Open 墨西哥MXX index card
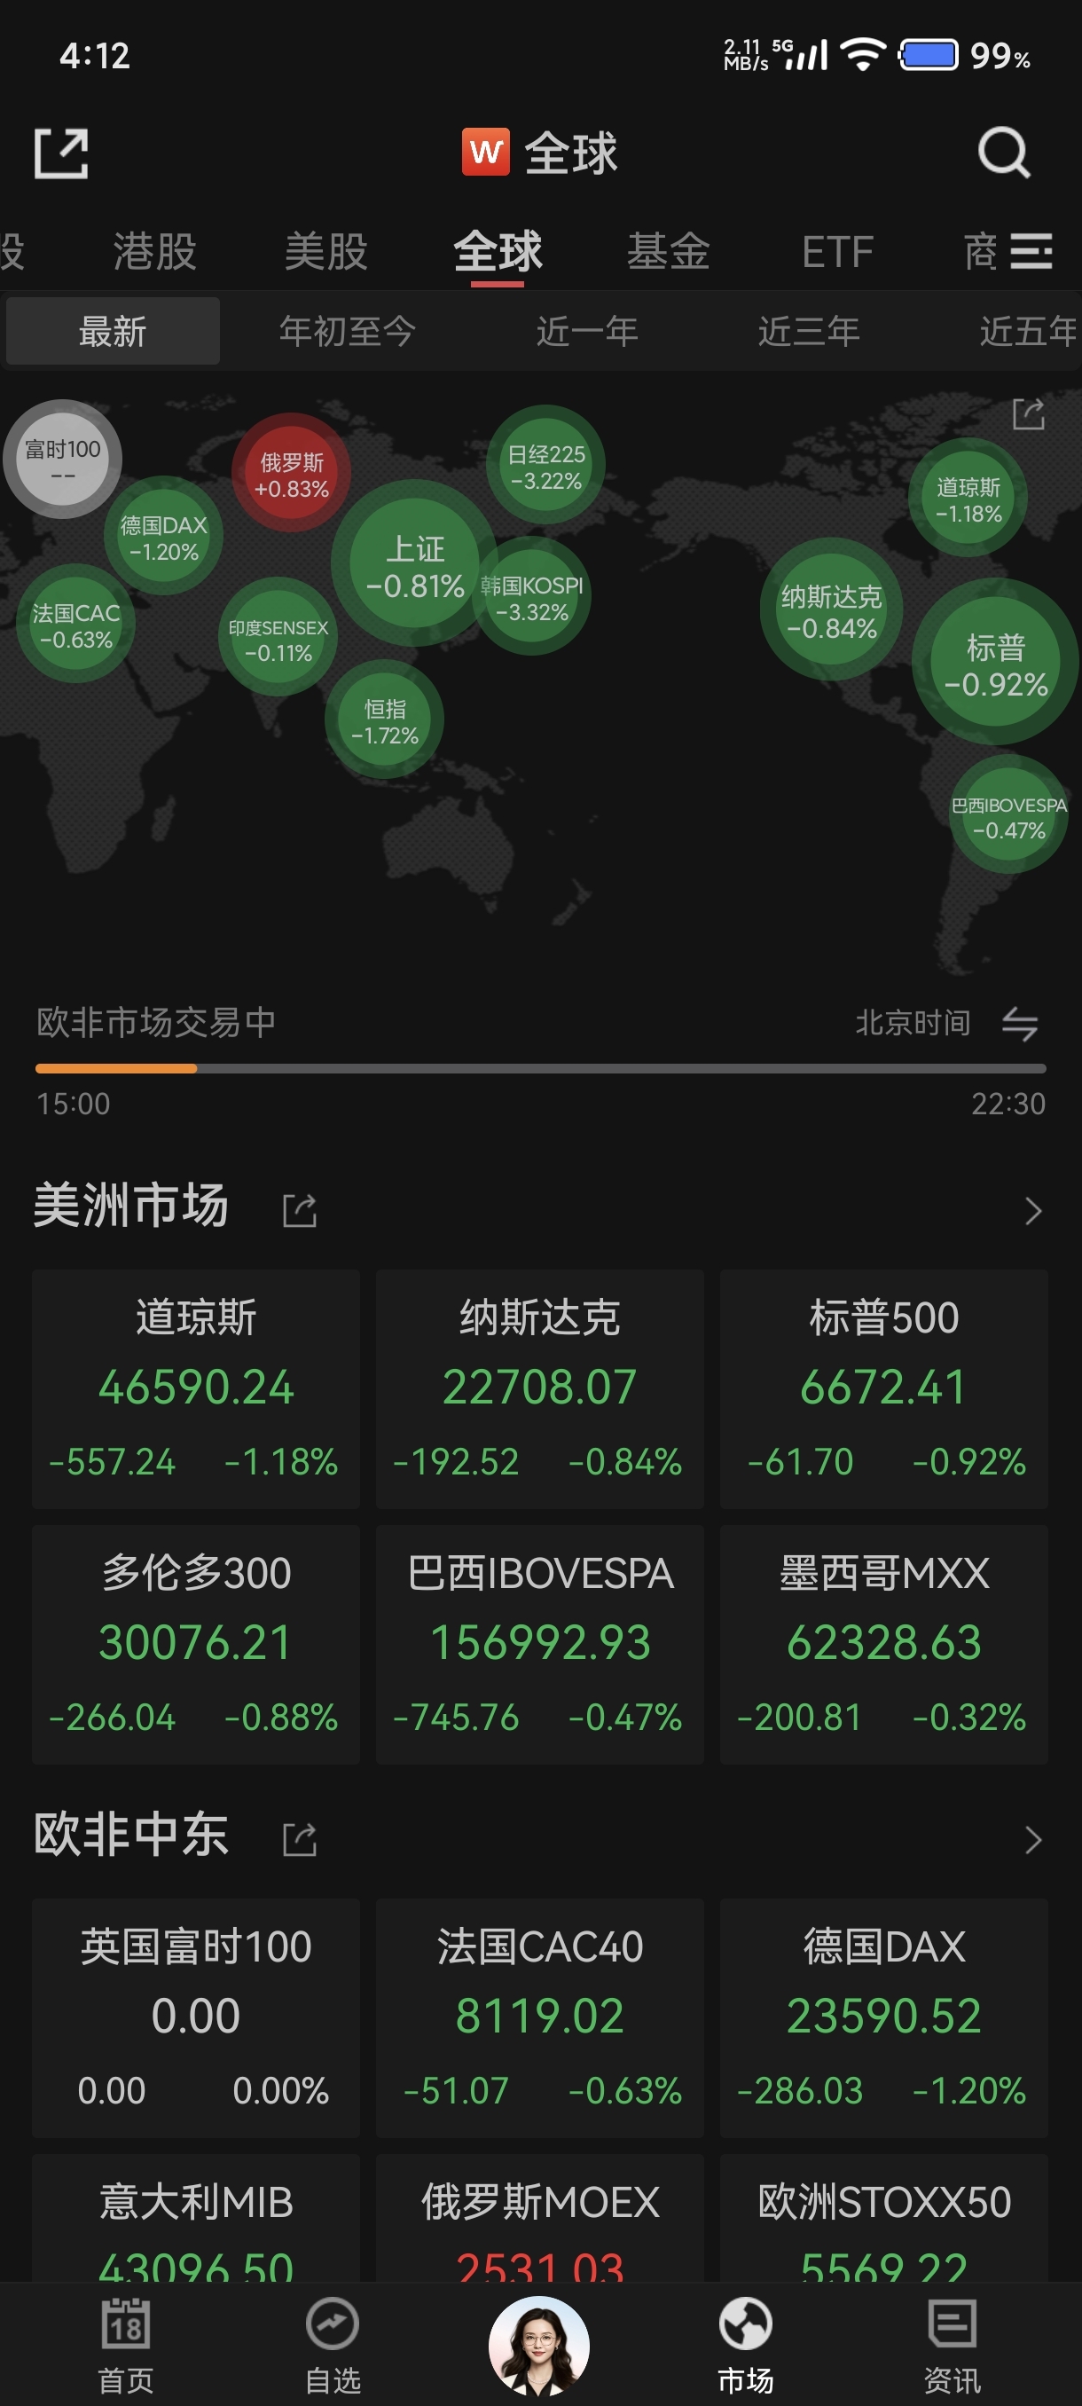Viewport: 1082px width, 2406px height. click(x=884, y=1645)
